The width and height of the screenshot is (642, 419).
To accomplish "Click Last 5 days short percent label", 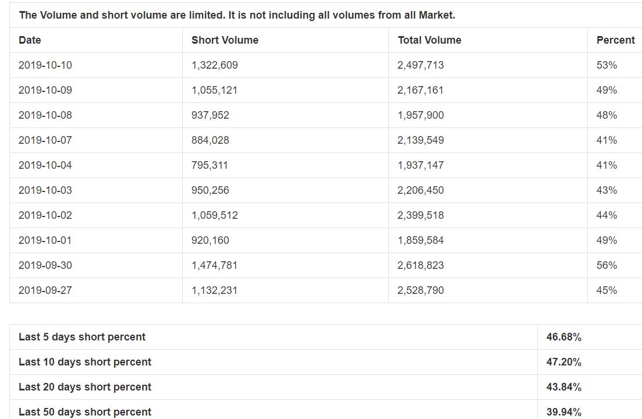I will 82,337.
